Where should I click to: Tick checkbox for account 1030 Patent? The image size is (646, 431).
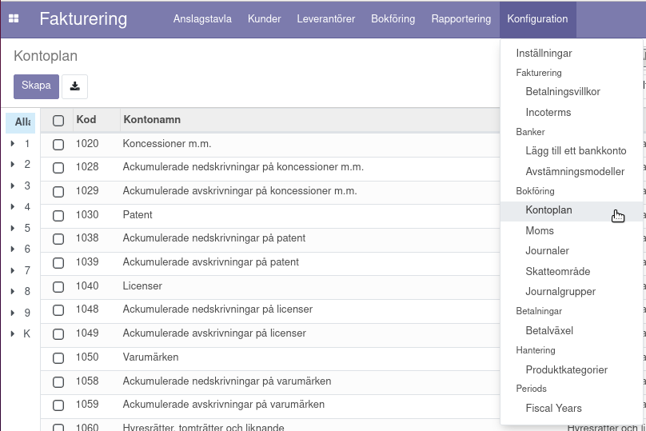(x=58, y=216)
